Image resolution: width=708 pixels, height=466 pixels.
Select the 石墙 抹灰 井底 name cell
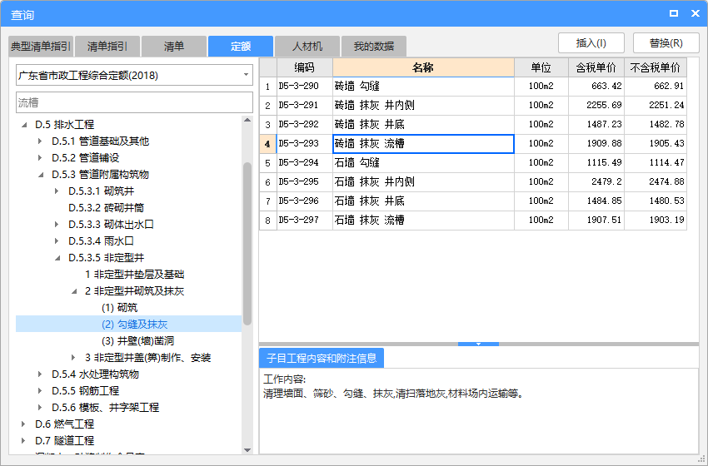423,201
